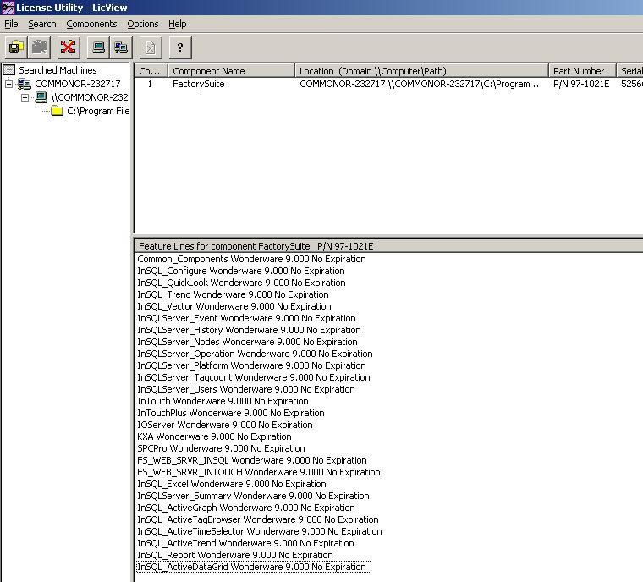The height and width of the screenshot is (582, 643).
Task: Select the InSQL_ActiveTimeSelector feature line
Action: click(x=260, y=532)
